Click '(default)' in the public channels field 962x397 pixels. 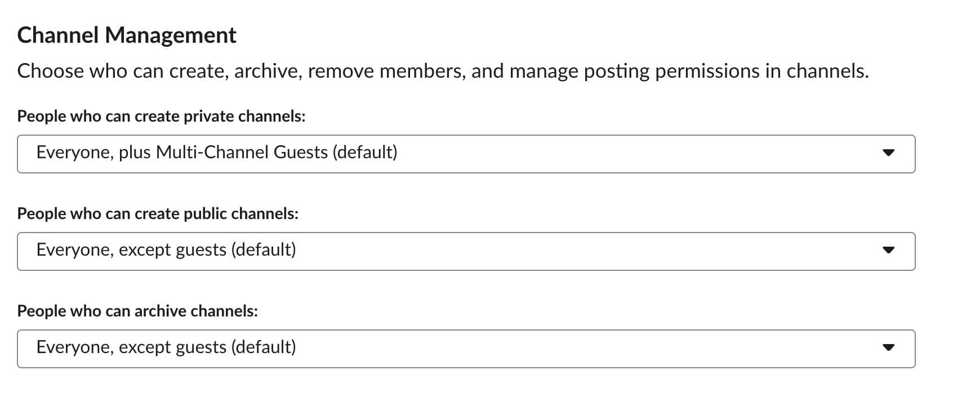[x=264, y=249]
